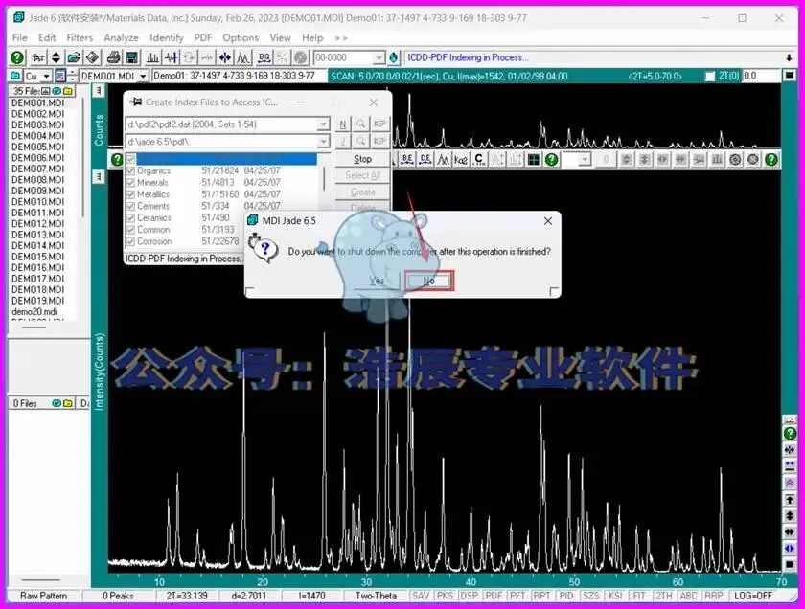Screen dimensions: 805x609
Task: Click the 0 Peaks status bar entry
Action: (x=118, y=596)
